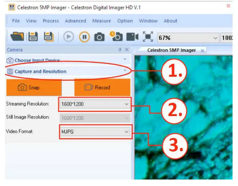The height and width of the screenshot is (186, 238).
Task: Open the About menu
Action: (170, 21)
